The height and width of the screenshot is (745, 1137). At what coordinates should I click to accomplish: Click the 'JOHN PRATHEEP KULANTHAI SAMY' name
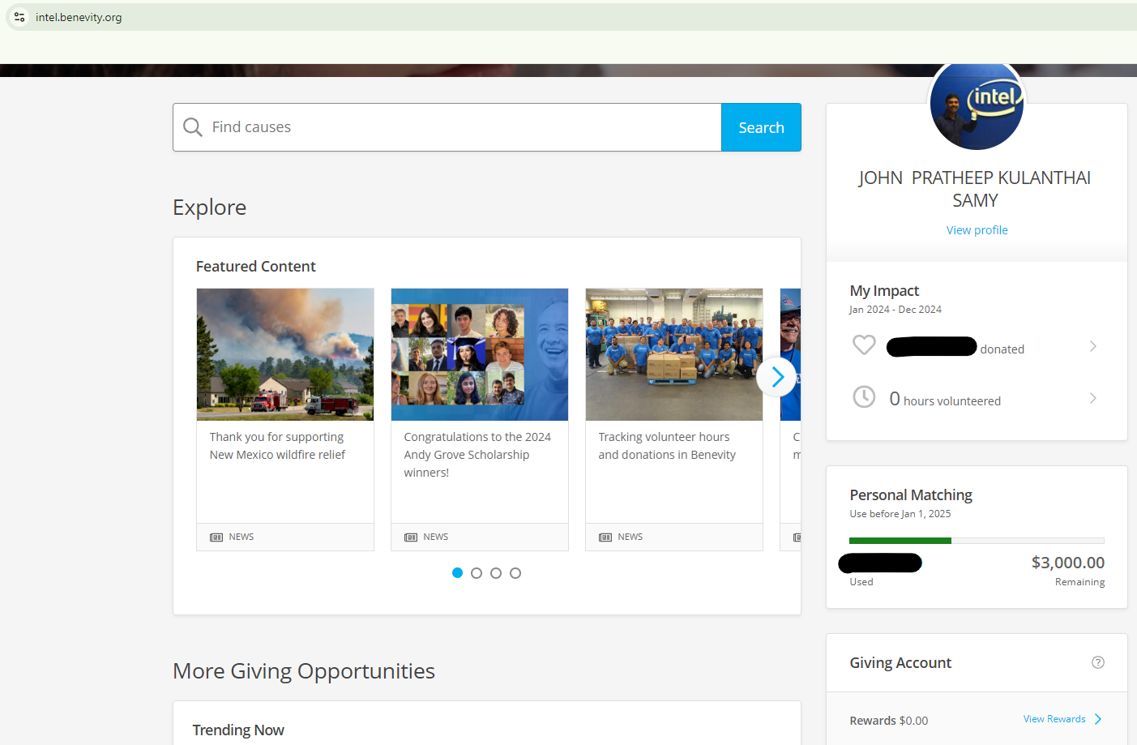pos(975,189)
